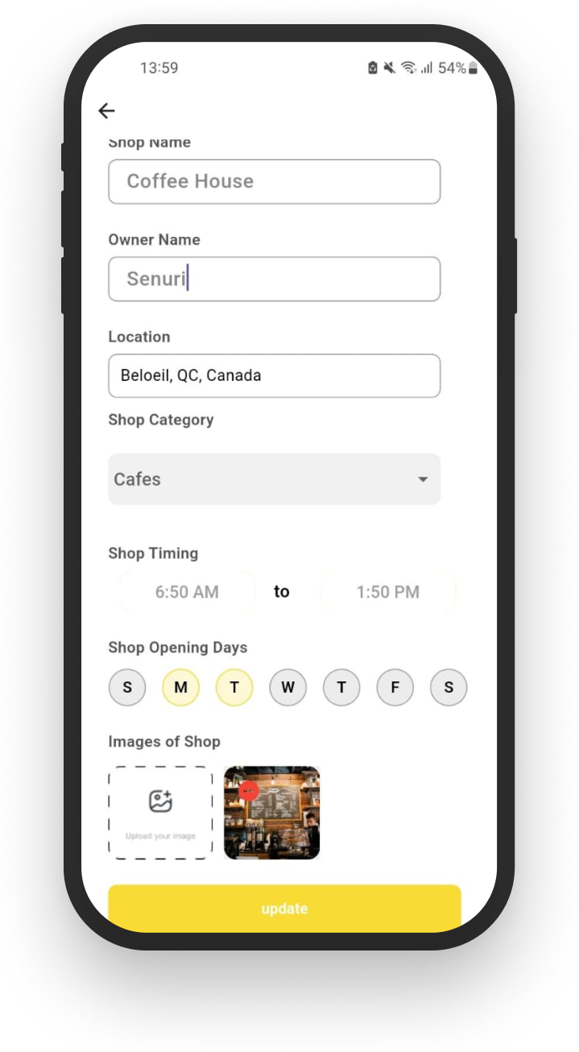Image resolution: width=579 pixels, height=1052 pixels.
Task: Tap the upload image icon
Action: tap(160, 801)
